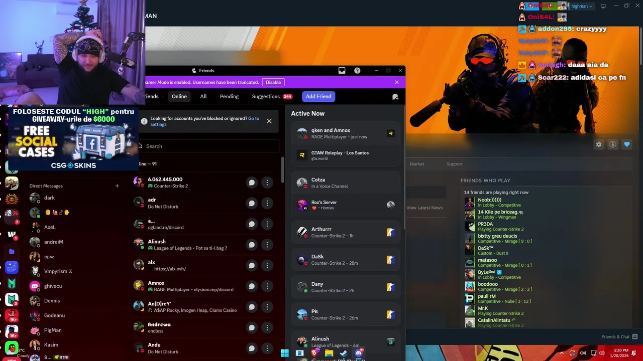
Task: Open Discord icon on Windows taskbar
Action: coord(358,353)
